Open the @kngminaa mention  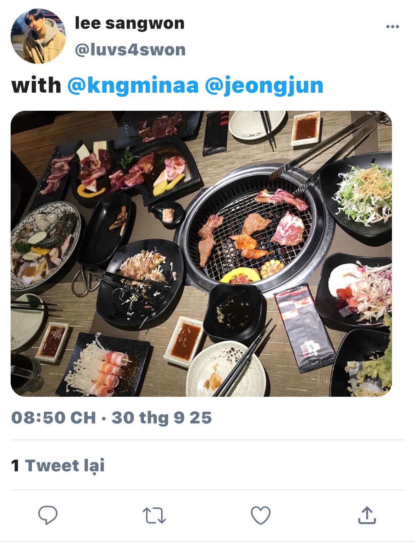coord(133,86)
